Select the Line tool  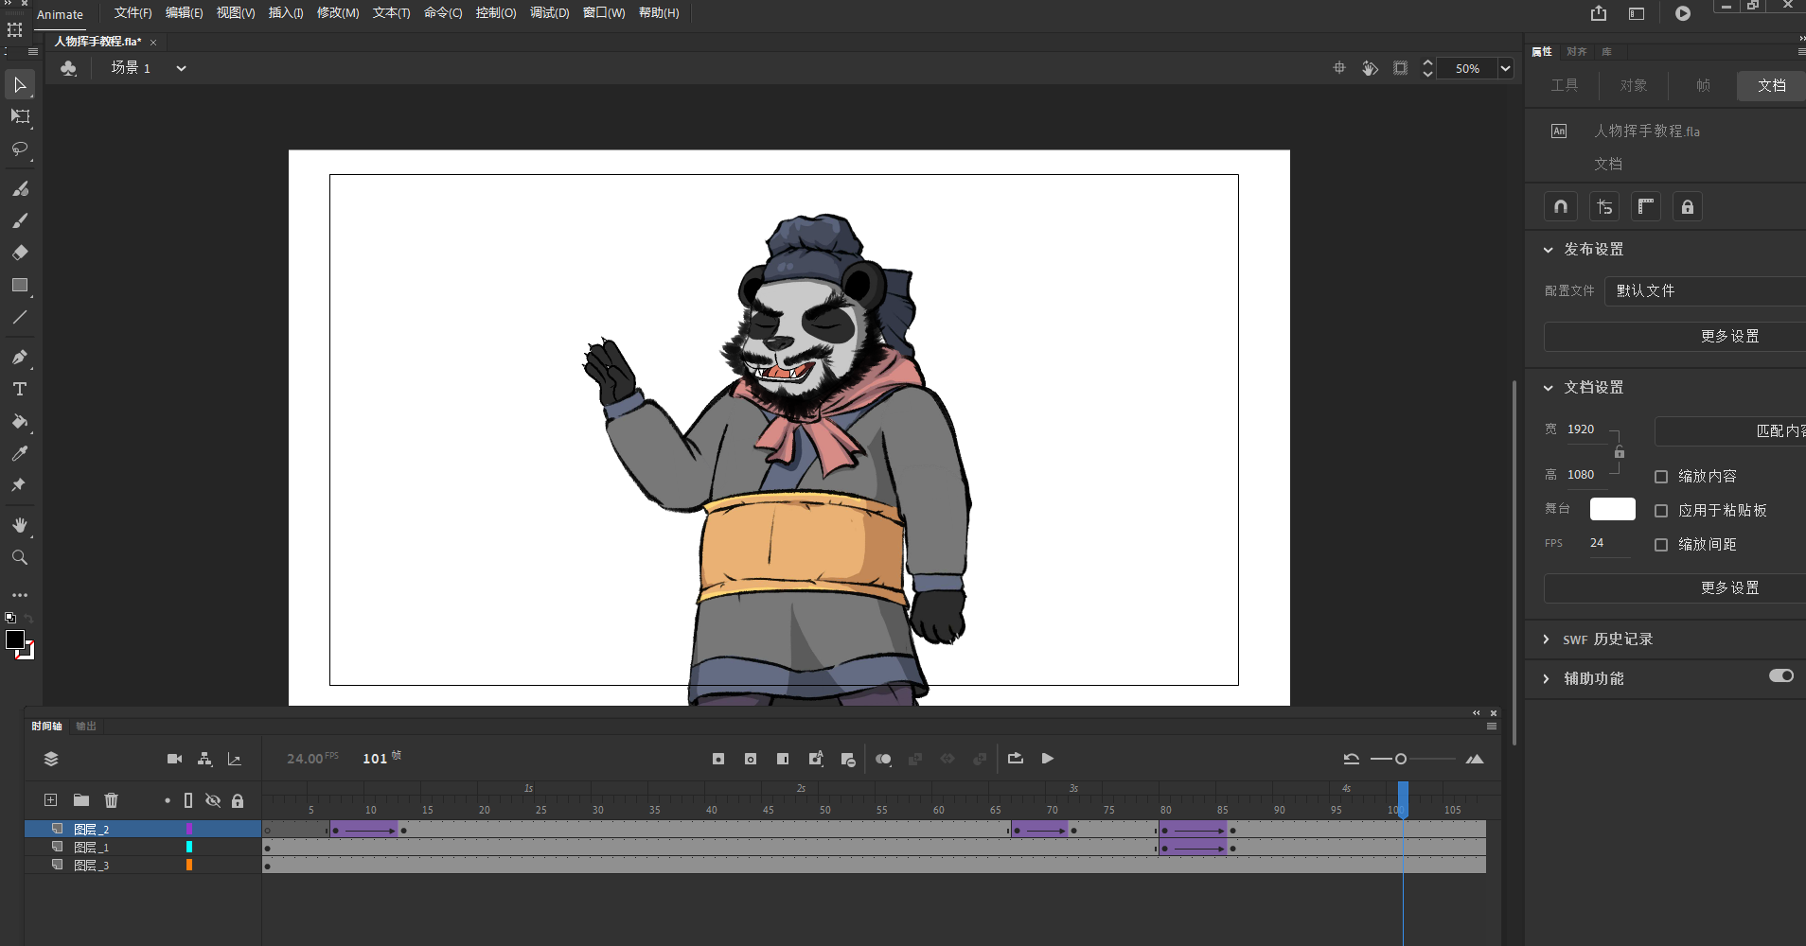click(x=20, y=317)
